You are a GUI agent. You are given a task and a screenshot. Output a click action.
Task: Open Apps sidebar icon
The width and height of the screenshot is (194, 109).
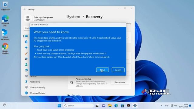26,59
